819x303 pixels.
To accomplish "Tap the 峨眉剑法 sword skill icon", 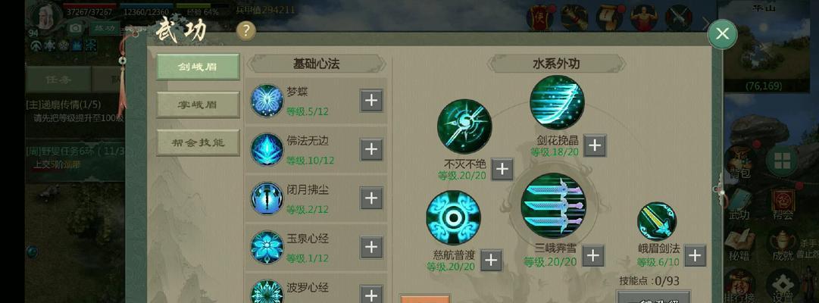I will [657, 222].
